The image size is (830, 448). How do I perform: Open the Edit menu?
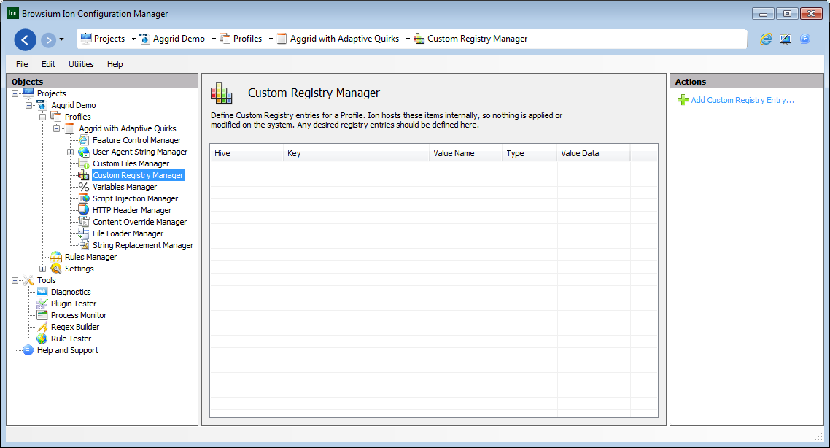pyautogui.click(x=48, y=64)
